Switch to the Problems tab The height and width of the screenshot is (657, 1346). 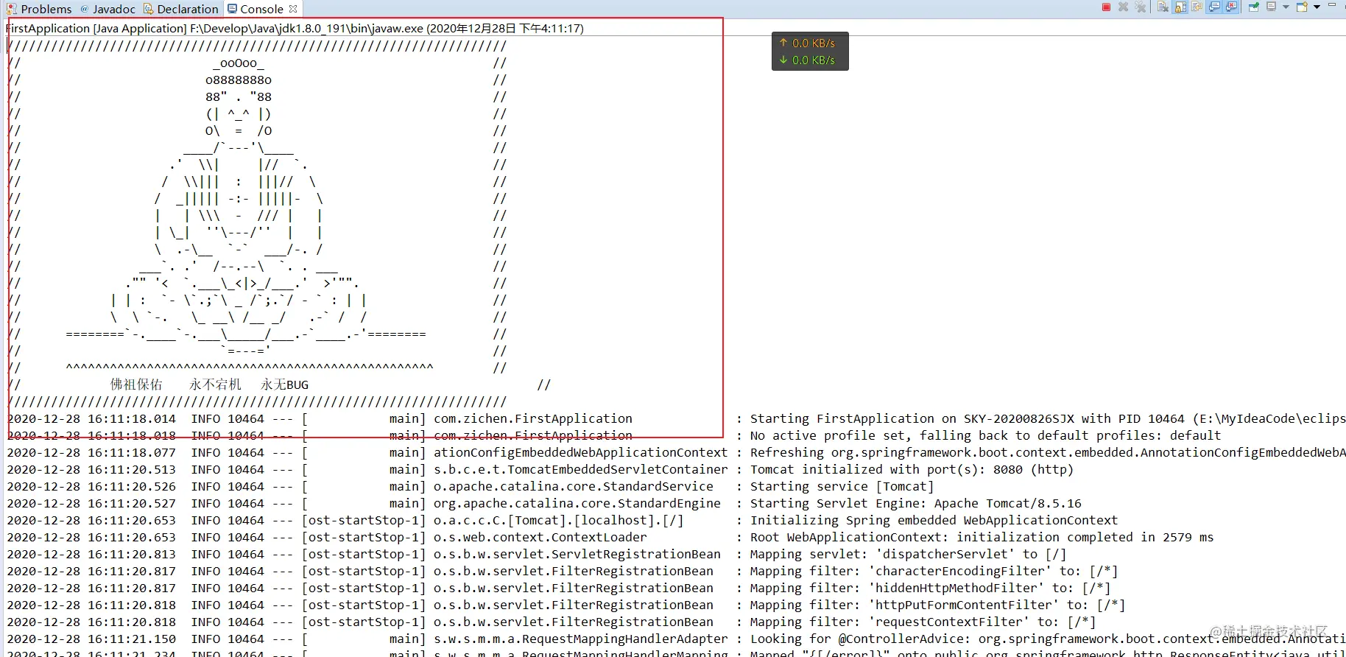tap(39, 9)
